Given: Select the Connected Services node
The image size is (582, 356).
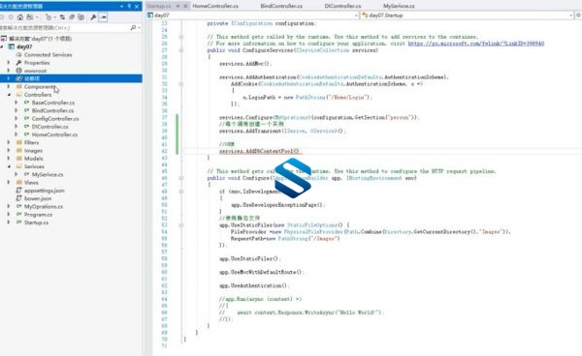Looking at the screenshot, I should (x=48, y=55).
